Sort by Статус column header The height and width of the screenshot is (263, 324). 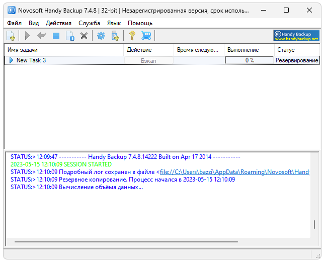[297, 50]
